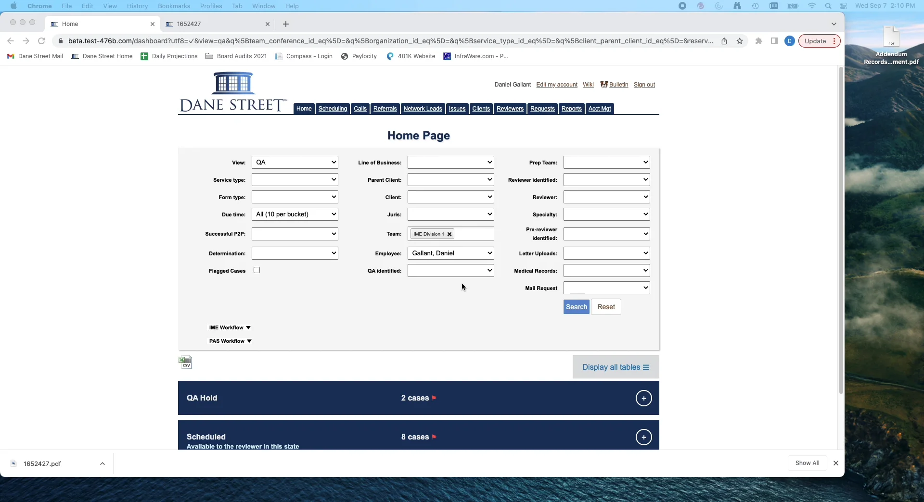
Task: Open the Reports tab
Action: 571,109
